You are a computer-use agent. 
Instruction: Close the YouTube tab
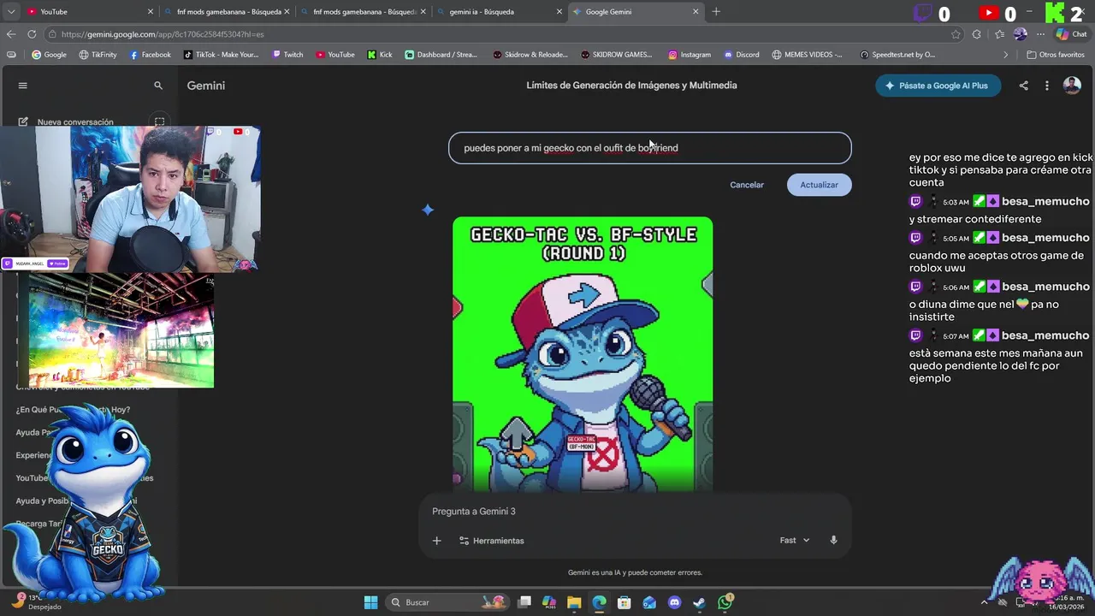point(151,12)
